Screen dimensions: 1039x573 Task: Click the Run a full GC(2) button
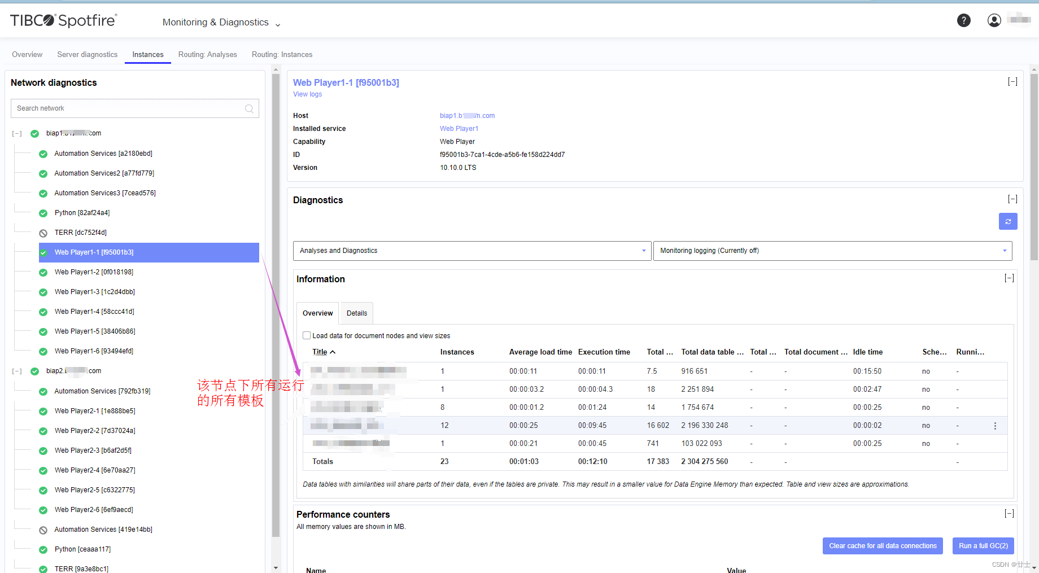pos(983,546)
